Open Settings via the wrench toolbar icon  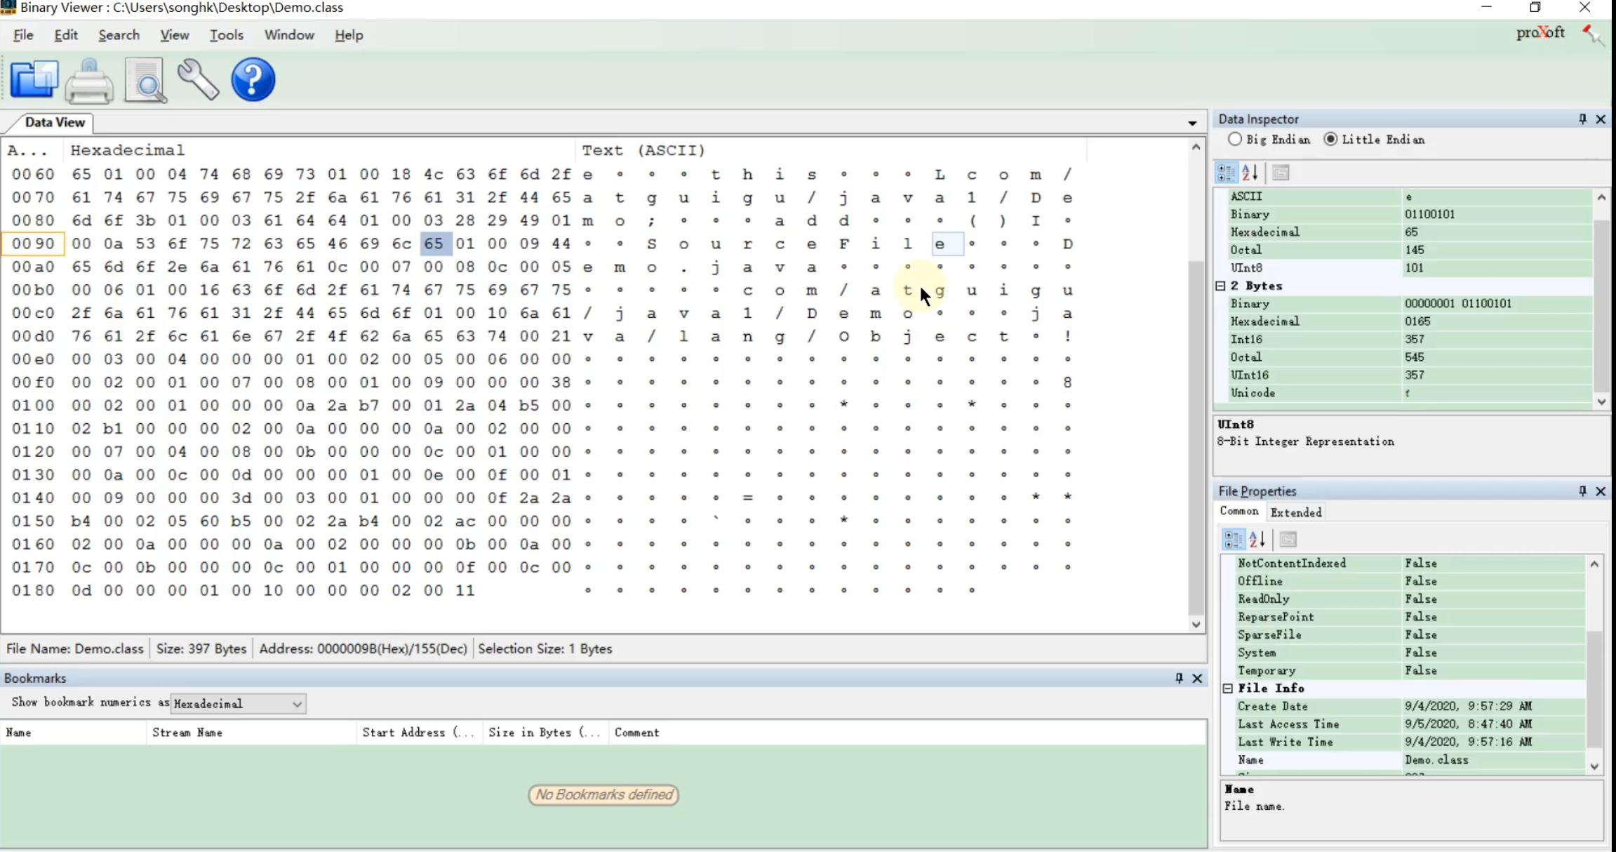198,79
